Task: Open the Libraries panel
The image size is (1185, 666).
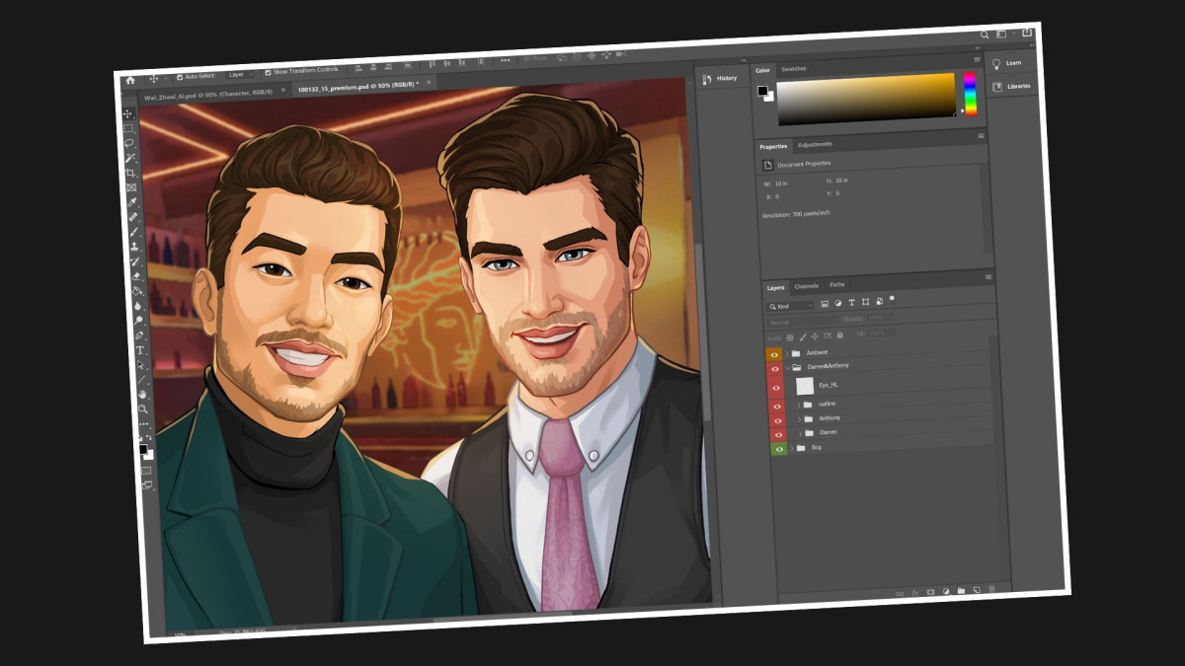Action: (x=1013, y=87)
